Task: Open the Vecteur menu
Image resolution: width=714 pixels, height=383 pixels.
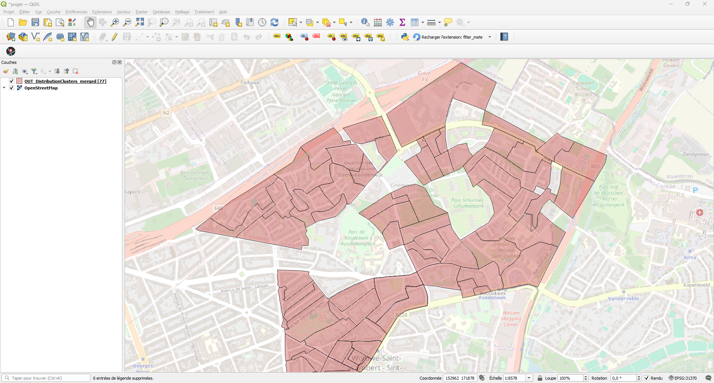Action: point(123,12)
